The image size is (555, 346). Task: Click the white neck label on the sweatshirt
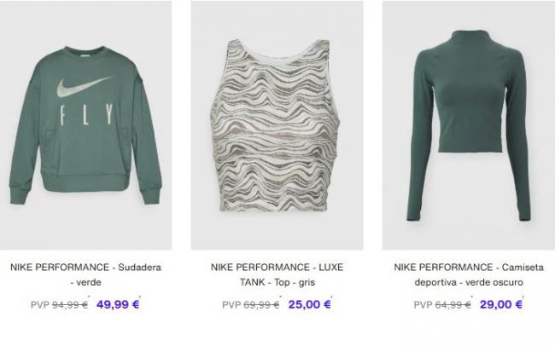(85, 56)
